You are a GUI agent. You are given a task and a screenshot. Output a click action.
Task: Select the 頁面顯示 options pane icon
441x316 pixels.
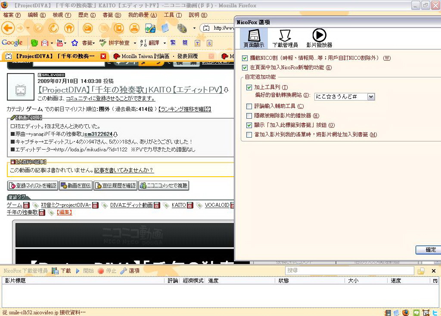click(x=254, y=38)
